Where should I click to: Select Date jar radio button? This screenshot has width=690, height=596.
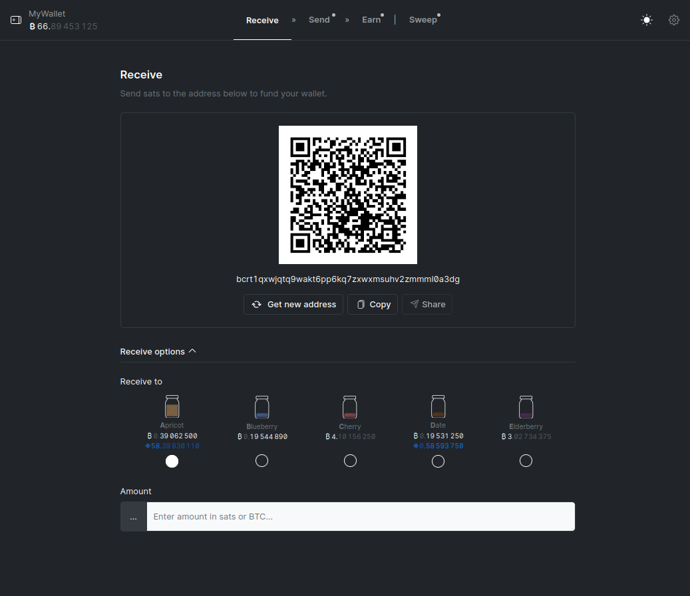438,462
